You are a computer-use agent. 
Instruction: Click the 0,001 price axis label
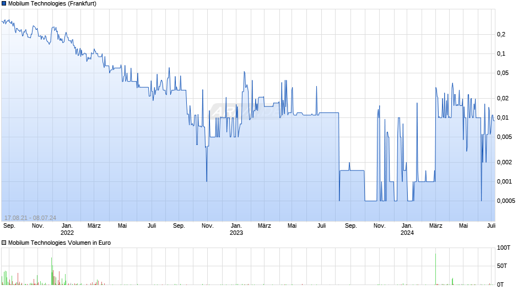504,181
